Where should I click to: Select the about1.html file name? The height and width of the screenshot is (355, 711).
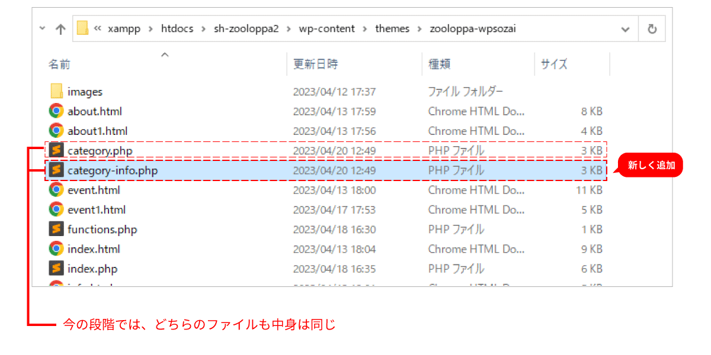(x=97, y=131)
